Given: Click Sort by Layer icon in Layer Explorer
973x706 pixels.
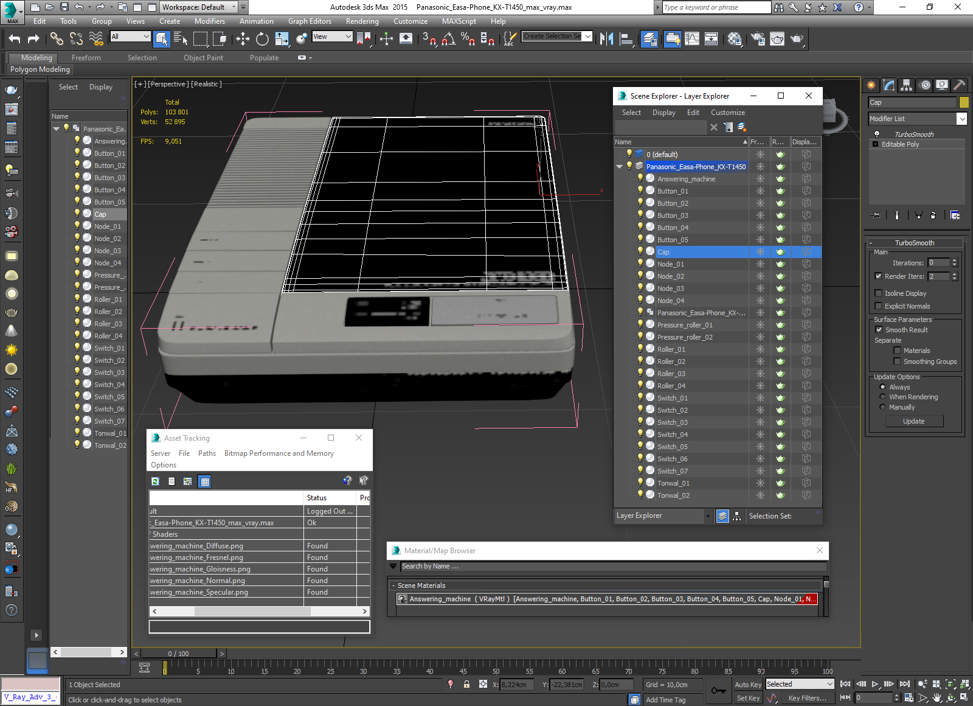Looking at the screenshot, I should click(x=722, y=516).
